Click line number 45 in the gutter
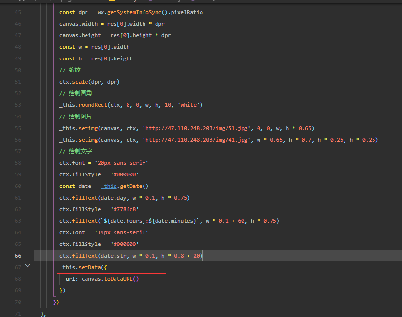The width and height of the screenshot is (402, 317). tap(18, 12)
